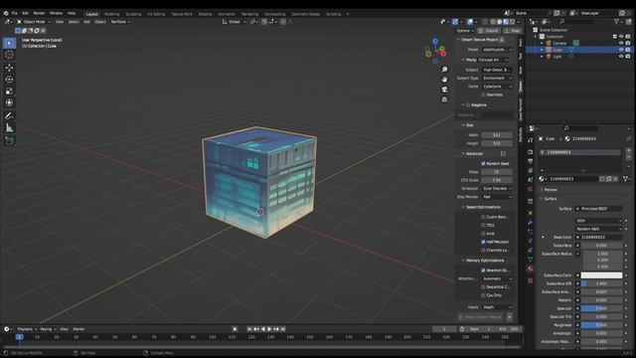Toggle visibility eye for Cube

point(621,50)
